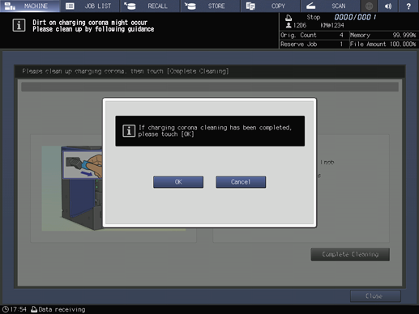Click the STORE disk icon

(190, 6)
